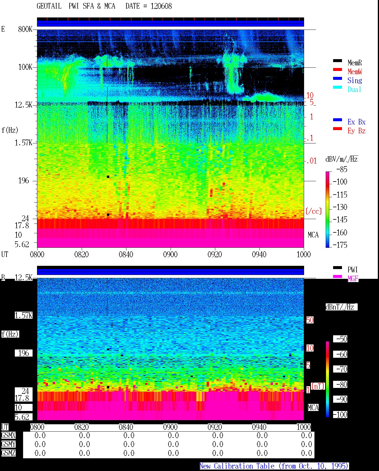This screenshot has width=379, height=471.
Task: Click the dBV/m/√Hz electric field color bar
Action: tap(327, 209)
